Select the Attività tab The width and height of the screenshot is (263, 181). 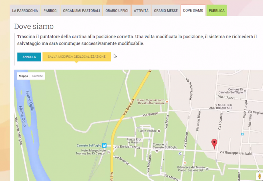[x=141, y=11]
